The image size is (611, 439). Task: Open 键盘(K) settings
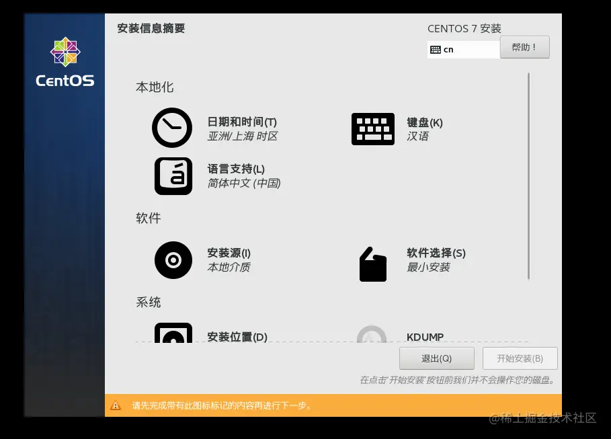click(x=425, y=122)
